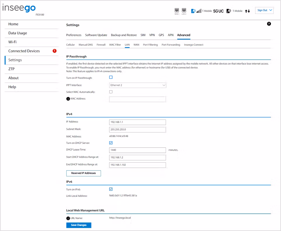The width and height of the screenshot is (281, 231).
Task: Click the End DHCP Address Range field
Action: (138, 165)
